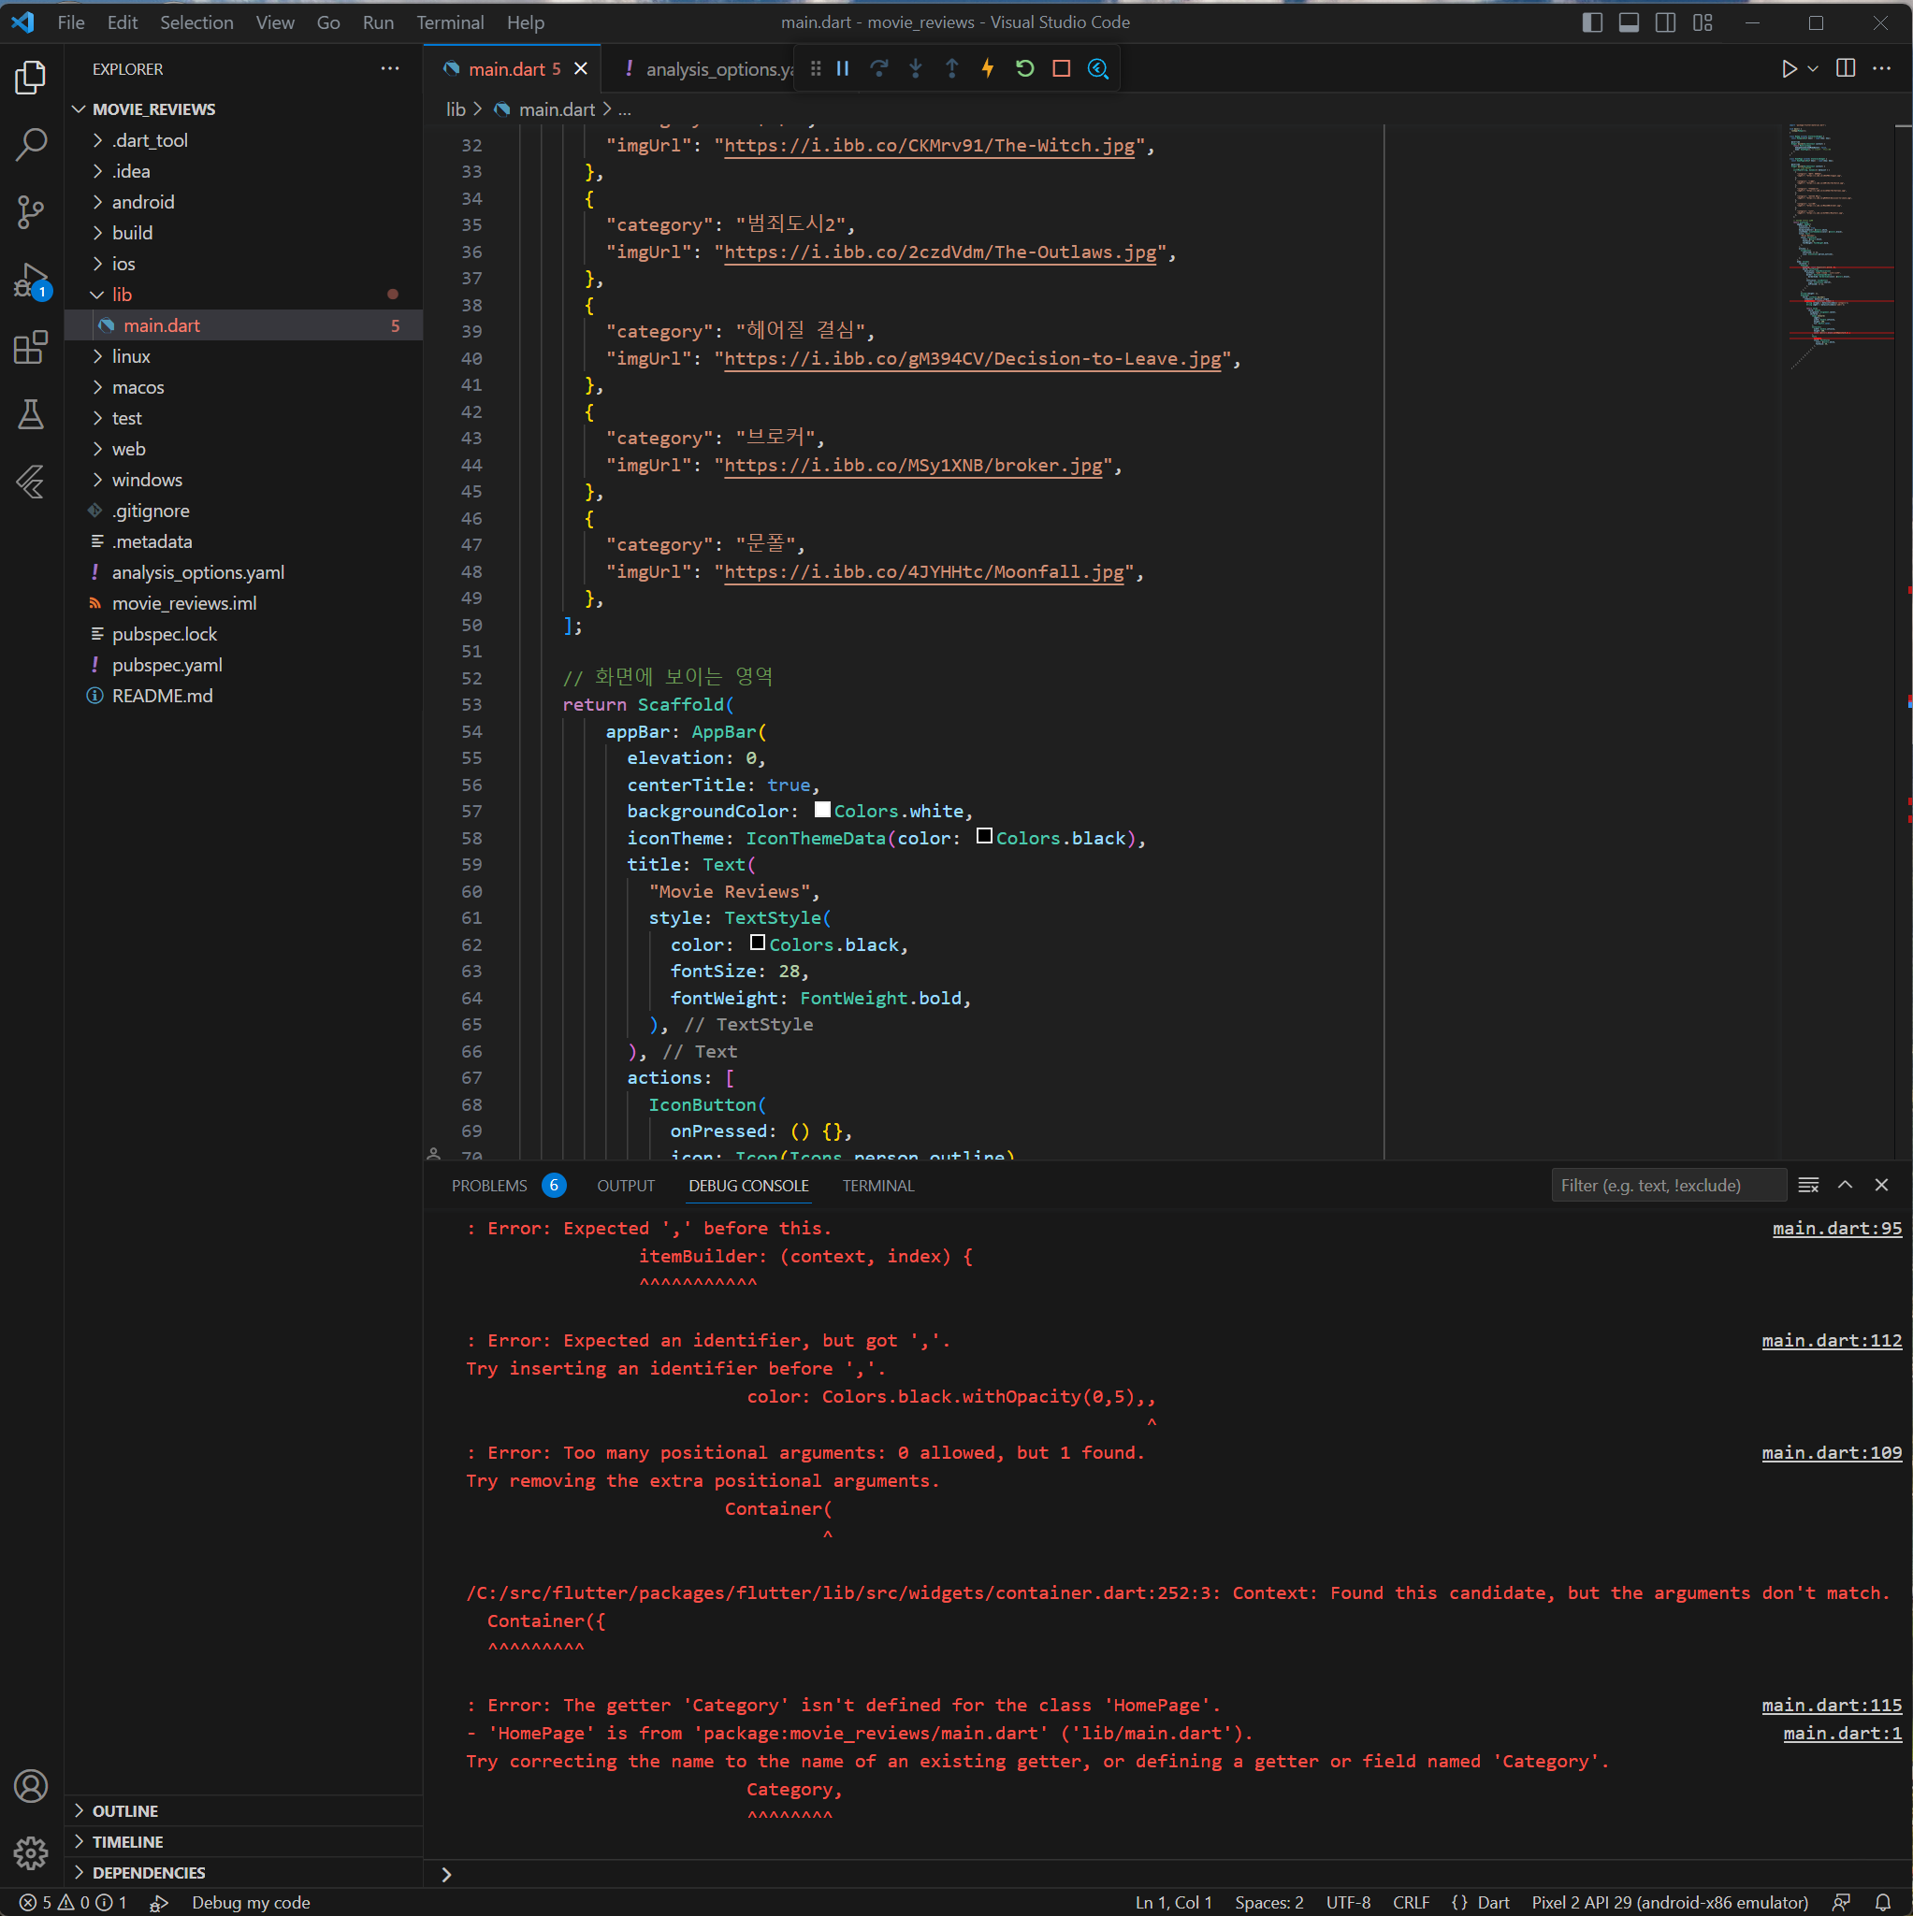
Task: Open the notifications bell in status bar
Action: [1881, 1902]
